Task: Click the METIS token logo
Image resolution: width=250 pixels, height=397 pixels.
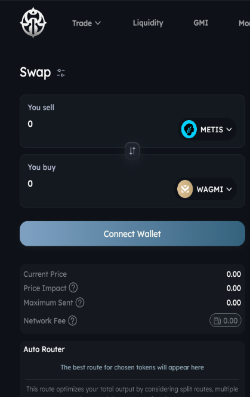Action: tap(189, 129)
